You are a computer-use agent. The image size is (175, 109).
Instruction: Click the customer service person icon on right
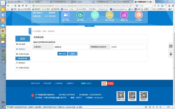pos(171,46)
